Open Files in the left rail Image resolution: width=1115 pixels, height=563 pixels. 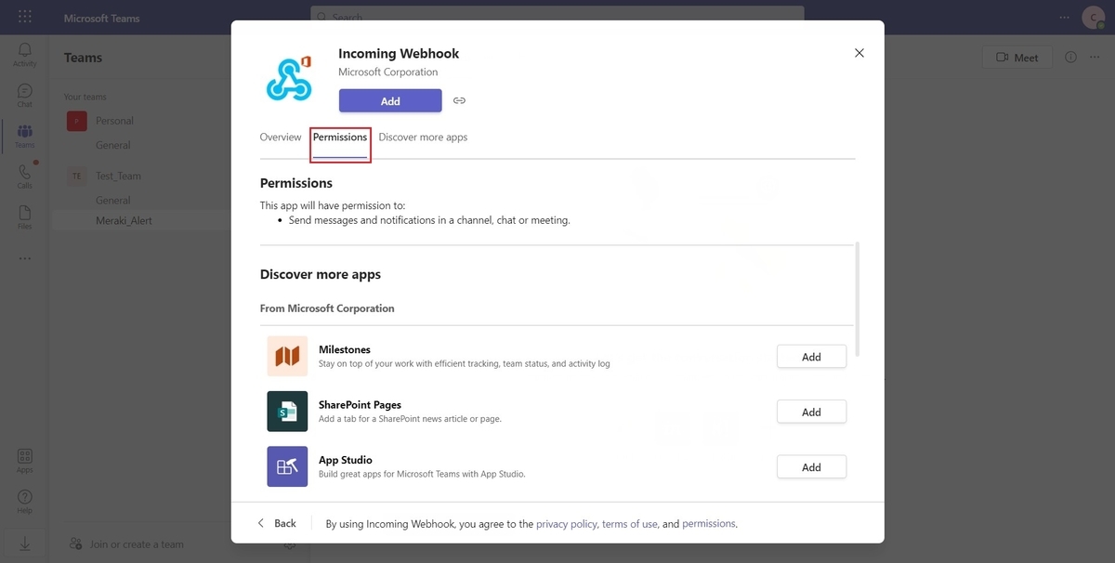[24, 217]
